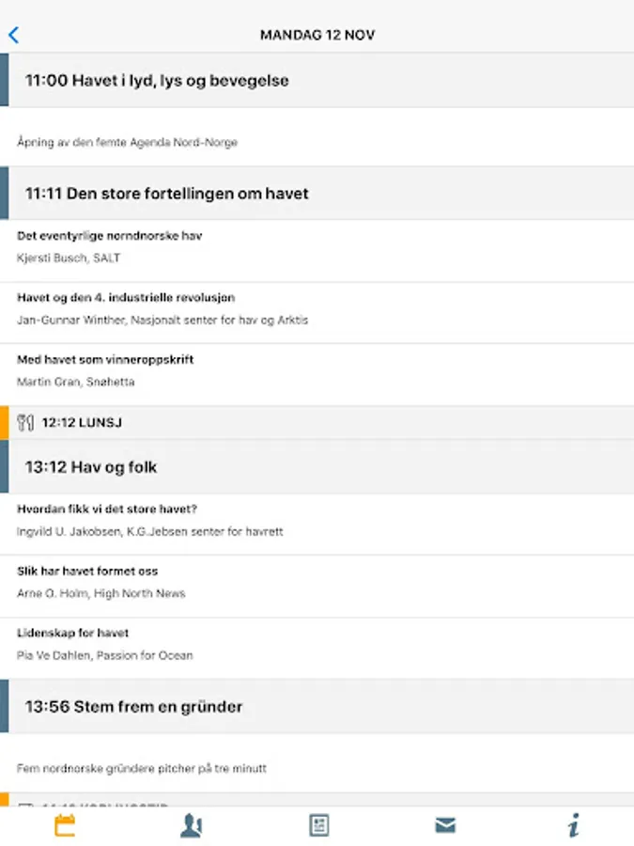
Task: Select the 11:00 Havet i lyd session header
Action: point(157,81)
